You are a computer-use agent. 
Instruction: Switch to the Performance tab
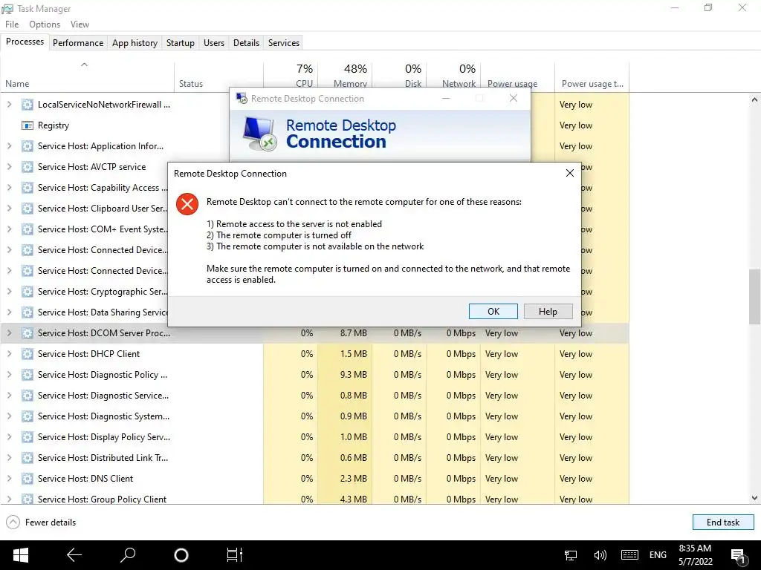click(78, 42)
